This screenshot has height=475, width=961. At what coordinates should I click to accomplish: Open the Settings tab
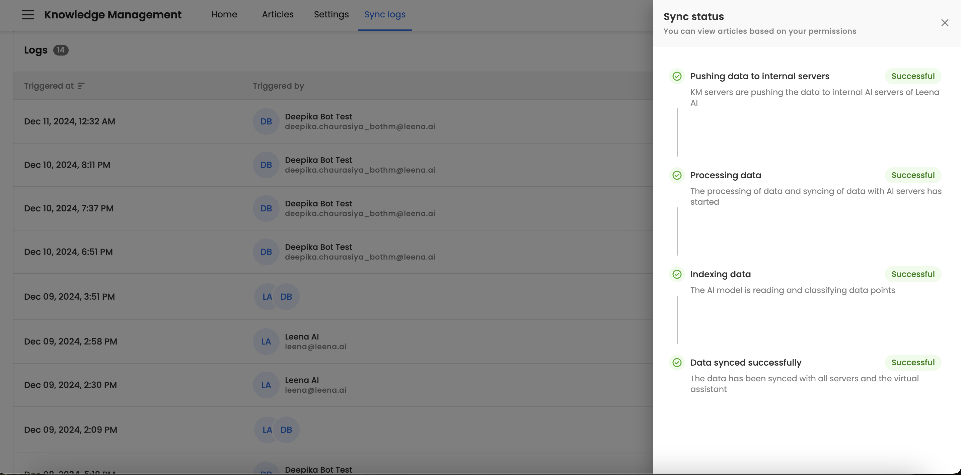click(x=331, y=14)
